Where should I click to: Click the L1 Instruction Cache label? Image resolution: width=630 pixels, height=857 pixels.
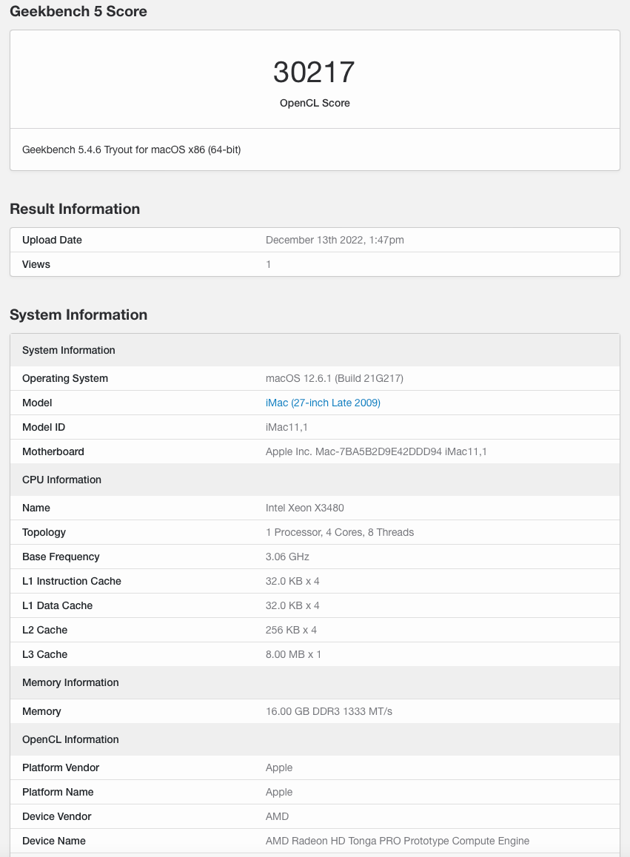[72, 582]
